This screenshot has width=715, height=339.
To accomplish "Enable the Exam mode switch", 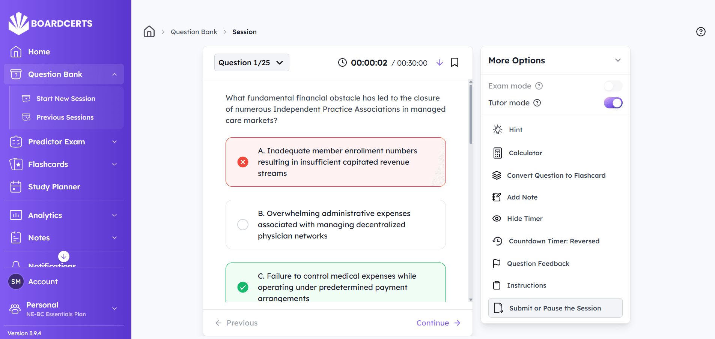I will tap(613, 86).
